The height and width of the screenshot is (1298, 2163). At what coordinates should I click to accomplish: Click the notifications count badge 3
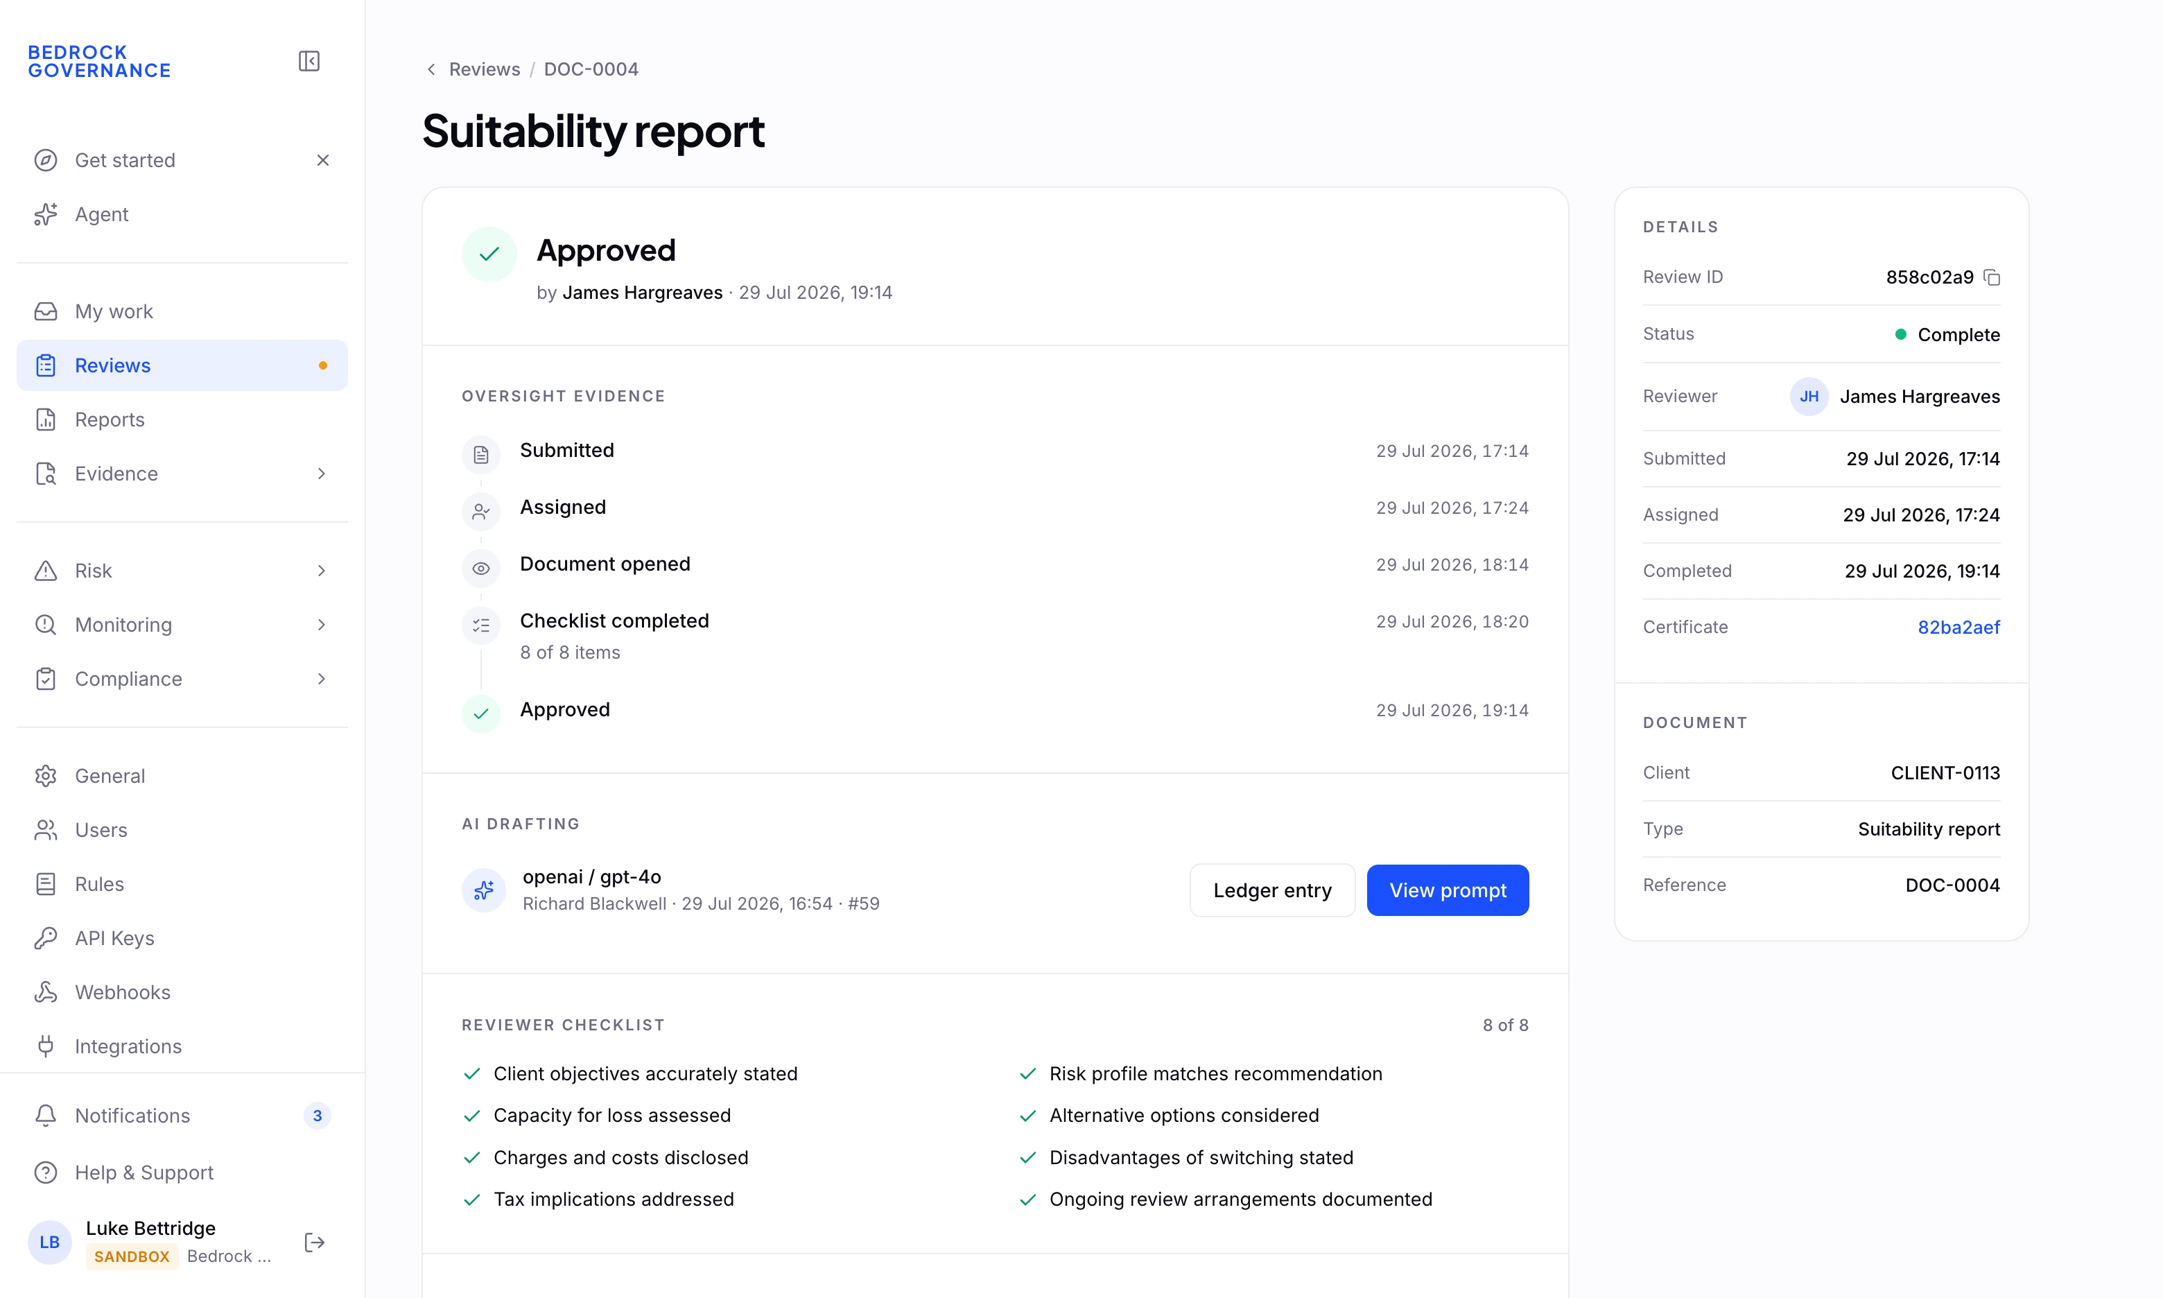coord(318,1115)
